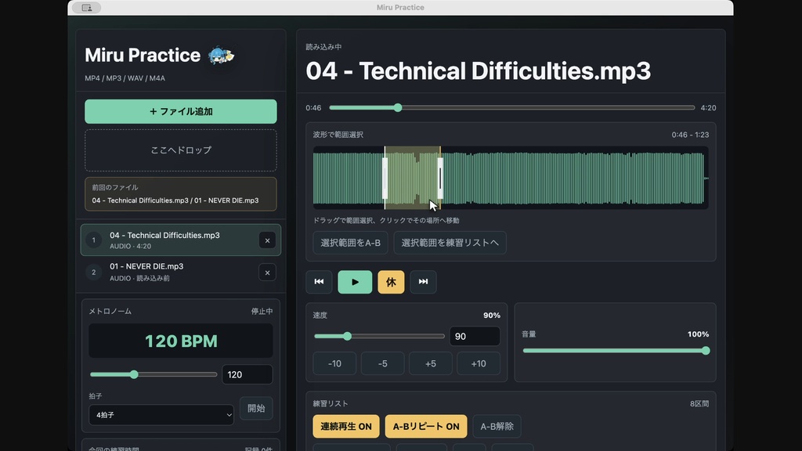Decrease speed with -5 button

coord(382,363)
